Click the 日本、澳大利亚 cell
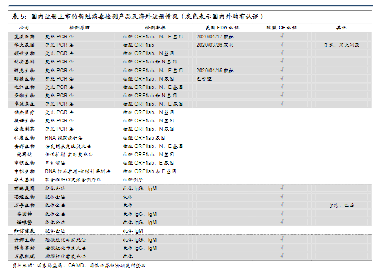This screenshot has width=381, height=271. point(341,45)
